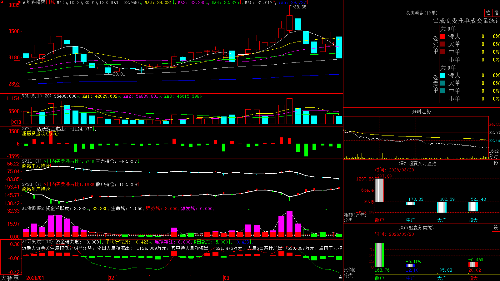Click the 维科精密 stock name
Image resolution: width=500 pixels, height=281 pixels.
click(x=36, y=2)
